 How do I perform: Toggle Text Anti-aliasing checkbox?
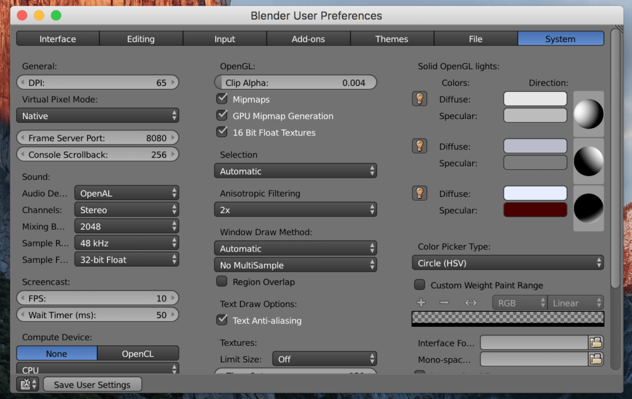[x=222, y=319]
